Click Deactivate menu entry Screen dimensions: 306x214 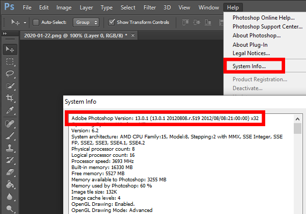click(247, 88)
